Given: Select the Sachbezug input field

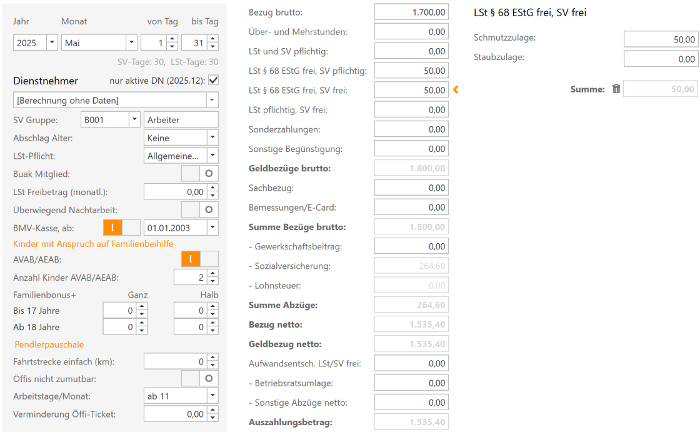Looking at the screenshot, I should [411, 188].
